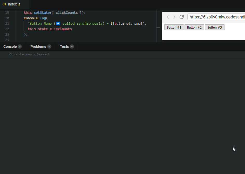Click line number 21 in the gutter
The height and width of the screenshot is (174, 245).
pos(7,24)
